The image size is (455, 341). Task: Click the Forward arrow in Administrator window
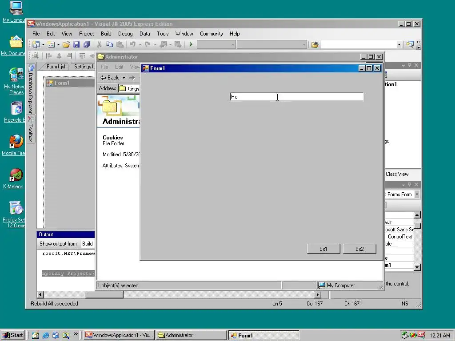pos(132,78)
